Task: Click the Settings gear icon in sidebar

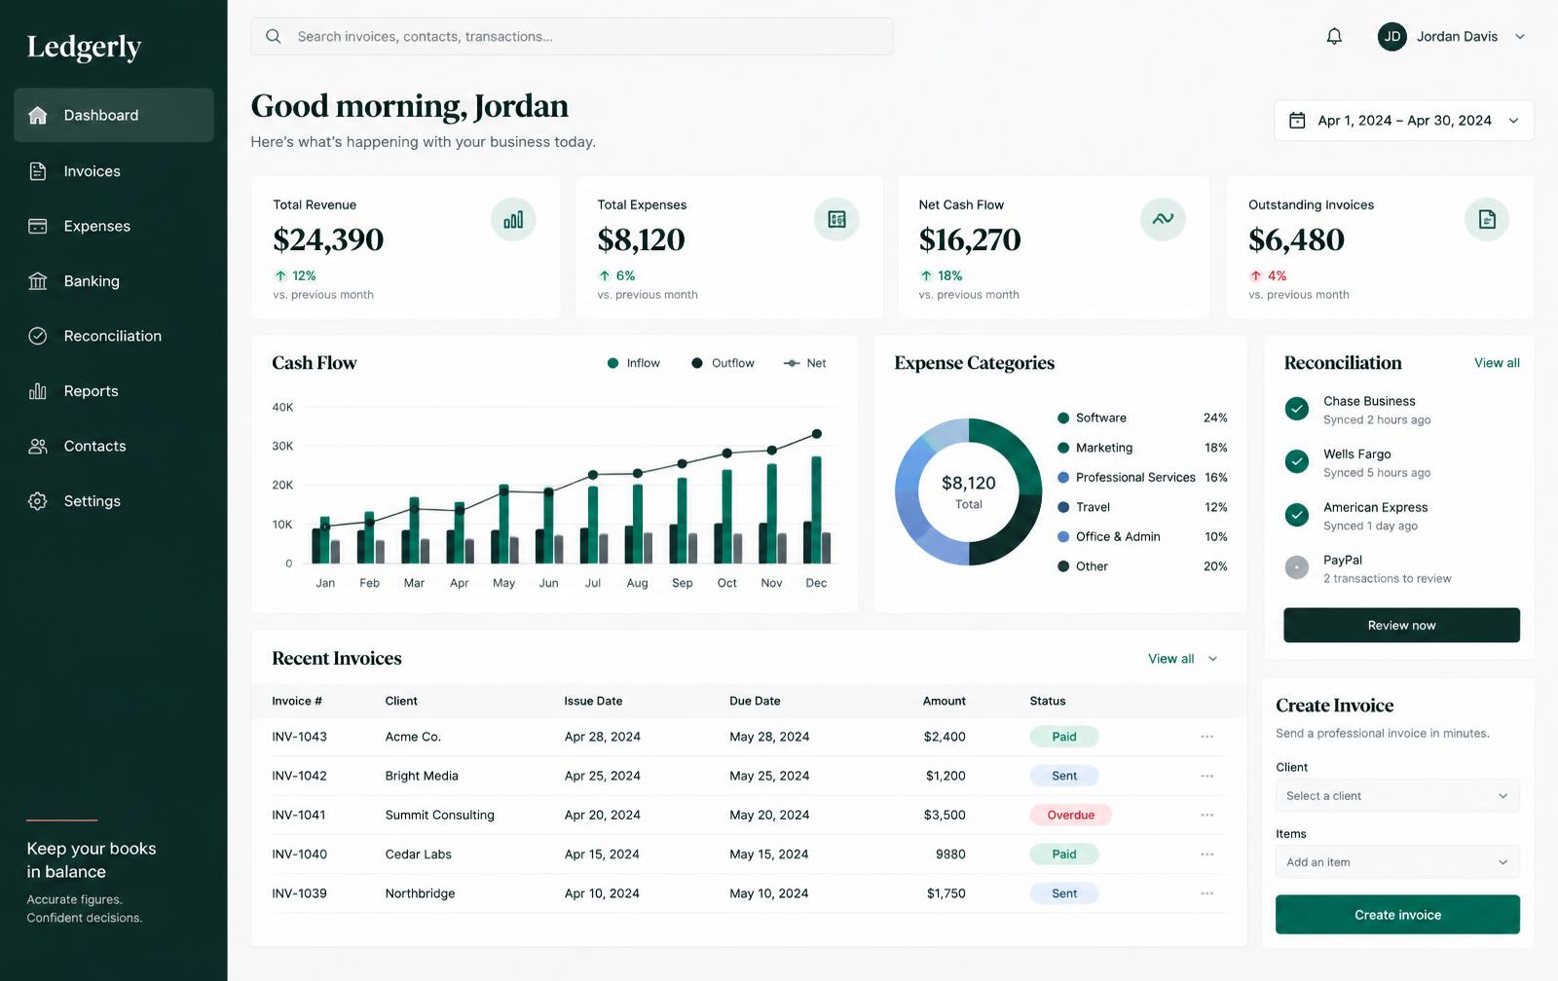Action: 38,501
